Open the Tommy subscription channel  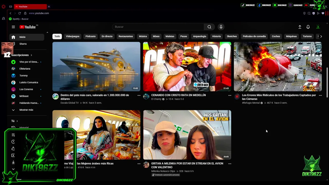pyautogui.click(x=27, y=76)
